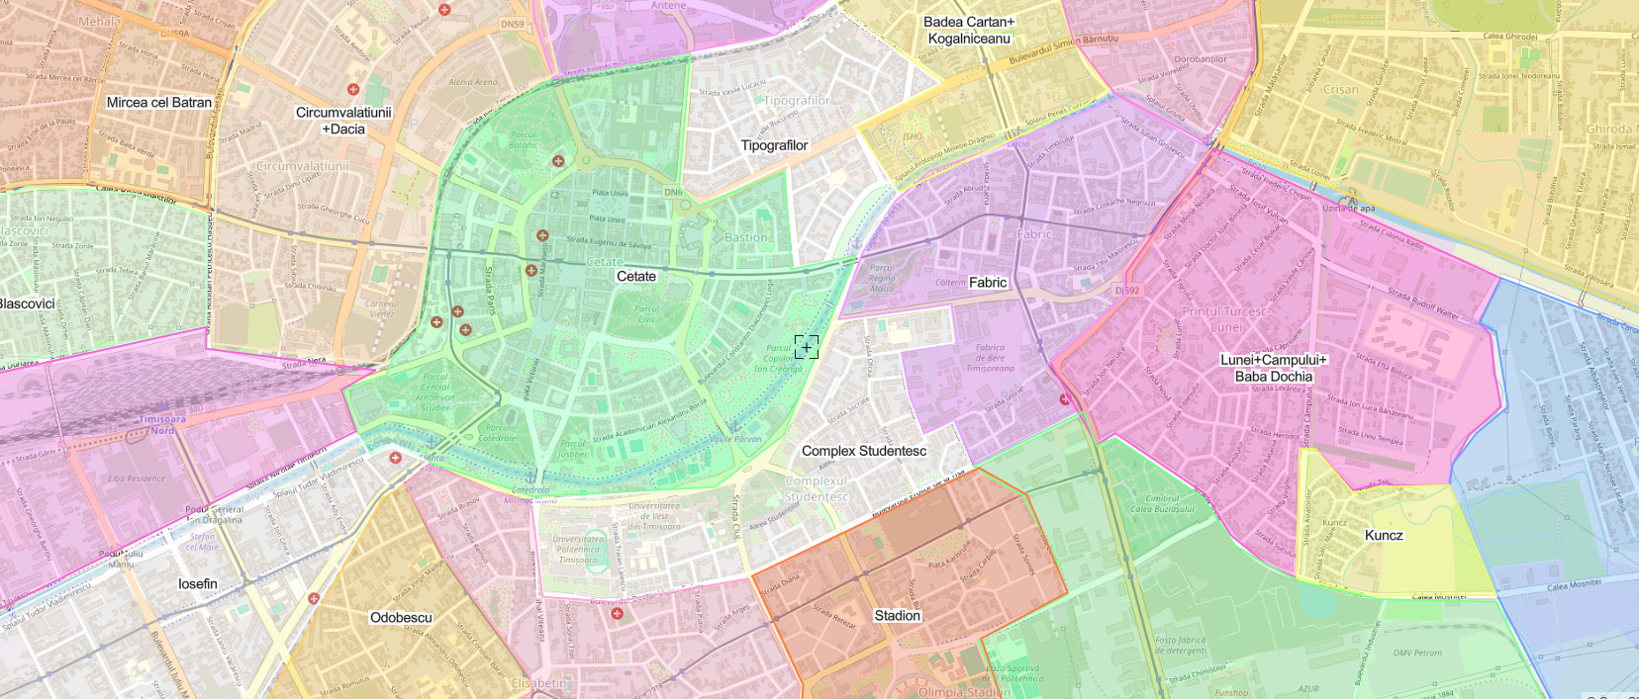The width and height of the screenshot is (1639, 699).
Task: Click the hospital marker below Universitatea Politehnica
Action: [617, 614]
